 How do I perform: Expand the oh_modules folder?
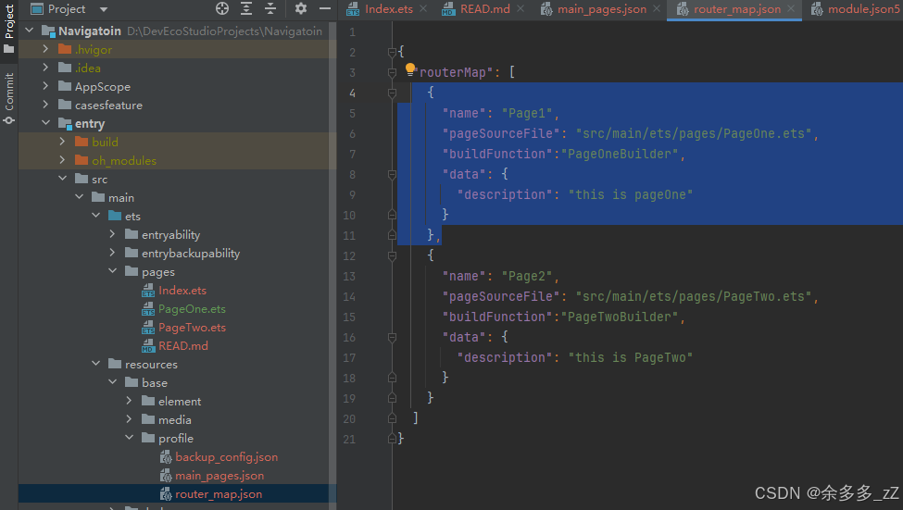click(x=62, y=159)
